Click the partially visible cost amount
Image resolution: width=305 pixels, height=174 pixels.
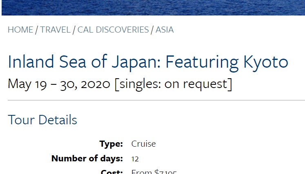[x=154, y=172]
